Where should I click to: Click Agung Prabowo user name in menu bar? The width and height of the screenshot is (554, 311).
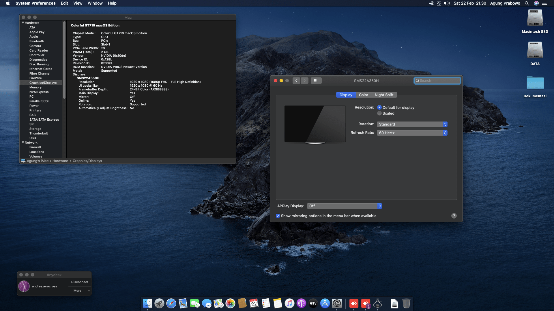tap(505, 3)
